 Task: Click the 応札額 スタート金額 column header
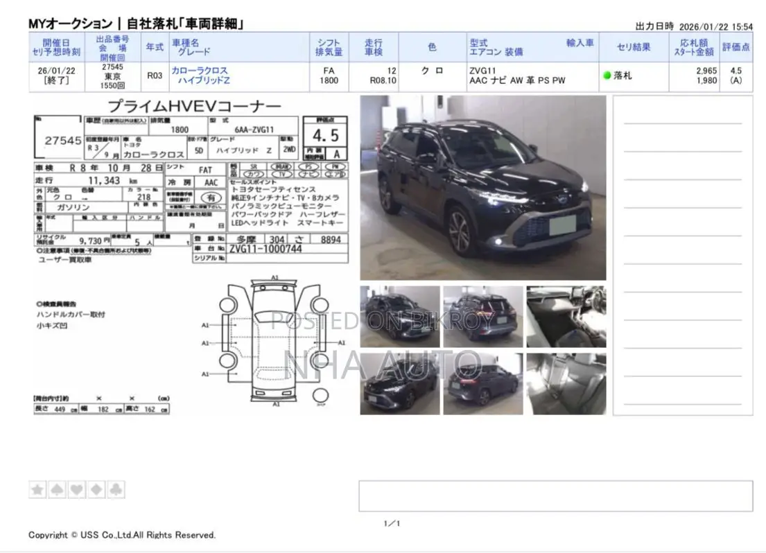pyautogui.click(x=694, y=47)
